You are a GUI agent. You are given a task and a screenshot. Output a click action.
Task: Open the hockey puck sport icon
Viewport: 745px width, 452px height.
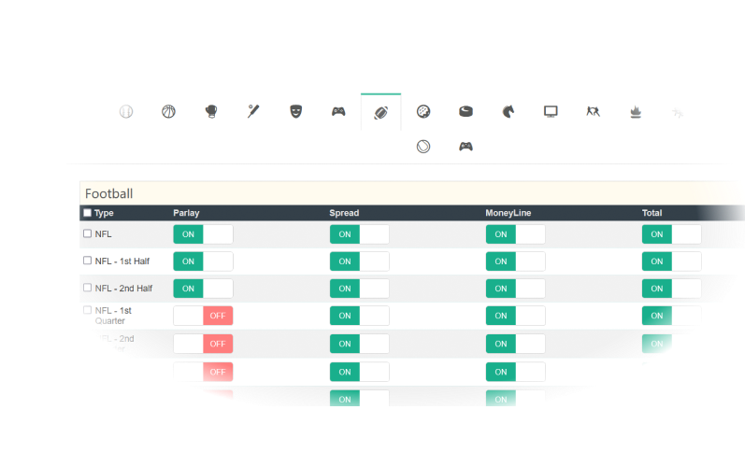(466, 111)
